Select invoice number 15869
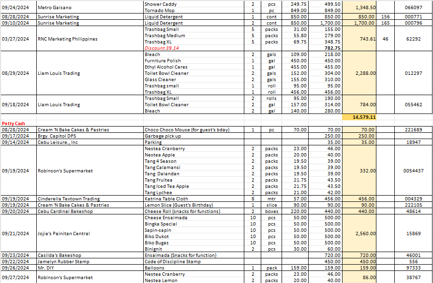 (x=413, y=233)
